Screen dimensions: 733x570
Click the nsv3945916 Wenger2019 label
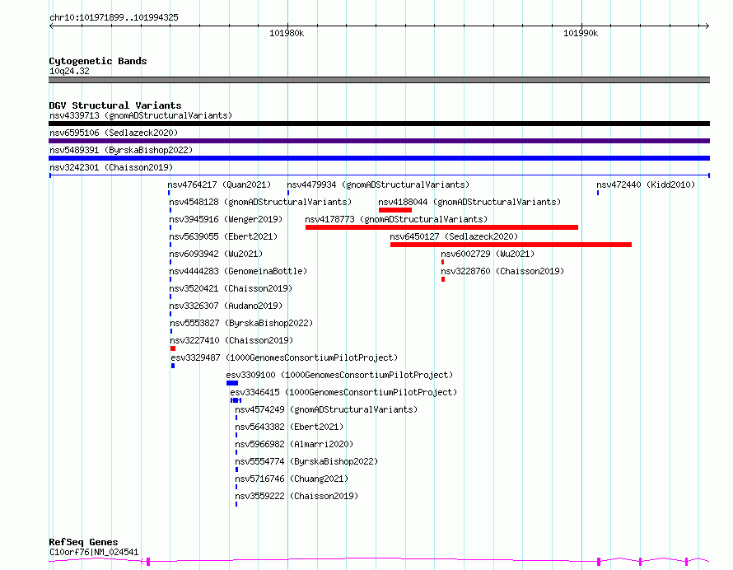coord(226,219)
